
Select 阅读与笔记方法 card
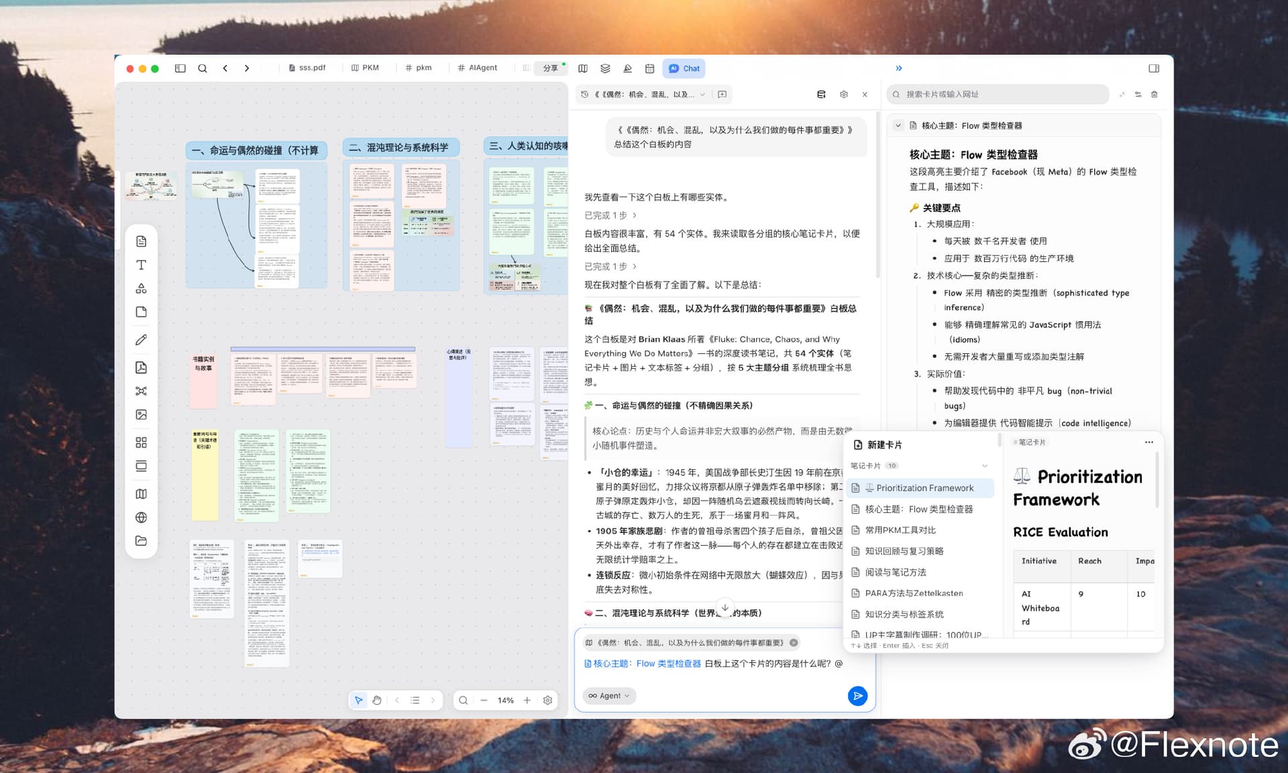point(920,573)
